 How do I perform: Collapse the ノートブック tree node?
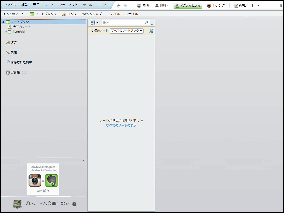point(3,22)
